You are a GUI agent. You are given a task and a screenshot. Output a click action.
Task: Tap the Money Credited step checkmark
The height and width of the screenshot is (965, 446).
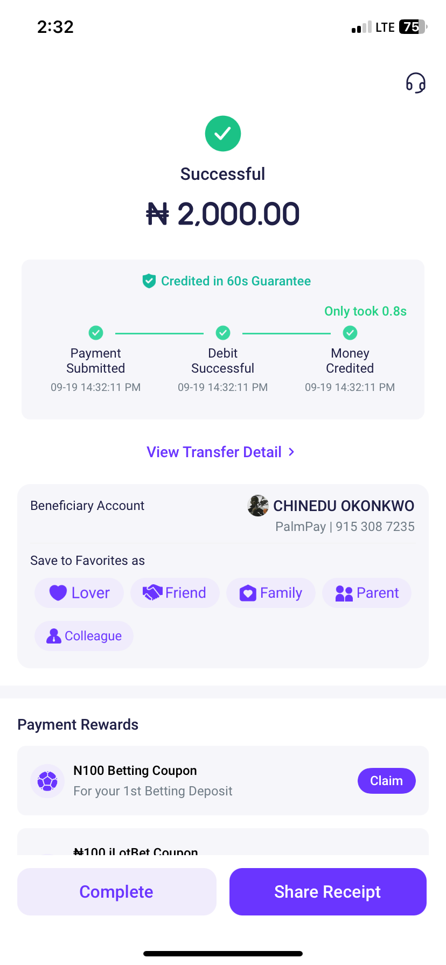coord(350,333)
